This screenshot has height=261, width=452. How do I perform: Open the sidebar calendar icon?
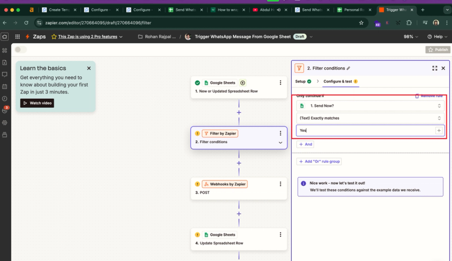pyautogui.click(x=5, y=86)
